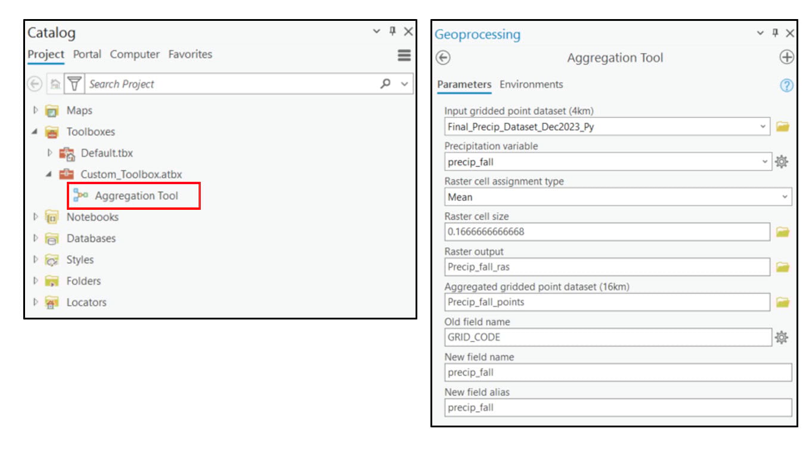Viewport: 812px width, 453px height.
Task: Click the plus icon beside Aggregation Tool title
Action: 786,58
